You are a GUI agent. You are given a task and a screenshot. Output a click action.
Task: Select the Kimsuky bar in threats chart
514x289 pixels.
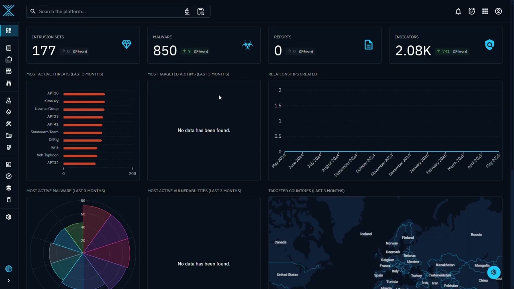84,102
